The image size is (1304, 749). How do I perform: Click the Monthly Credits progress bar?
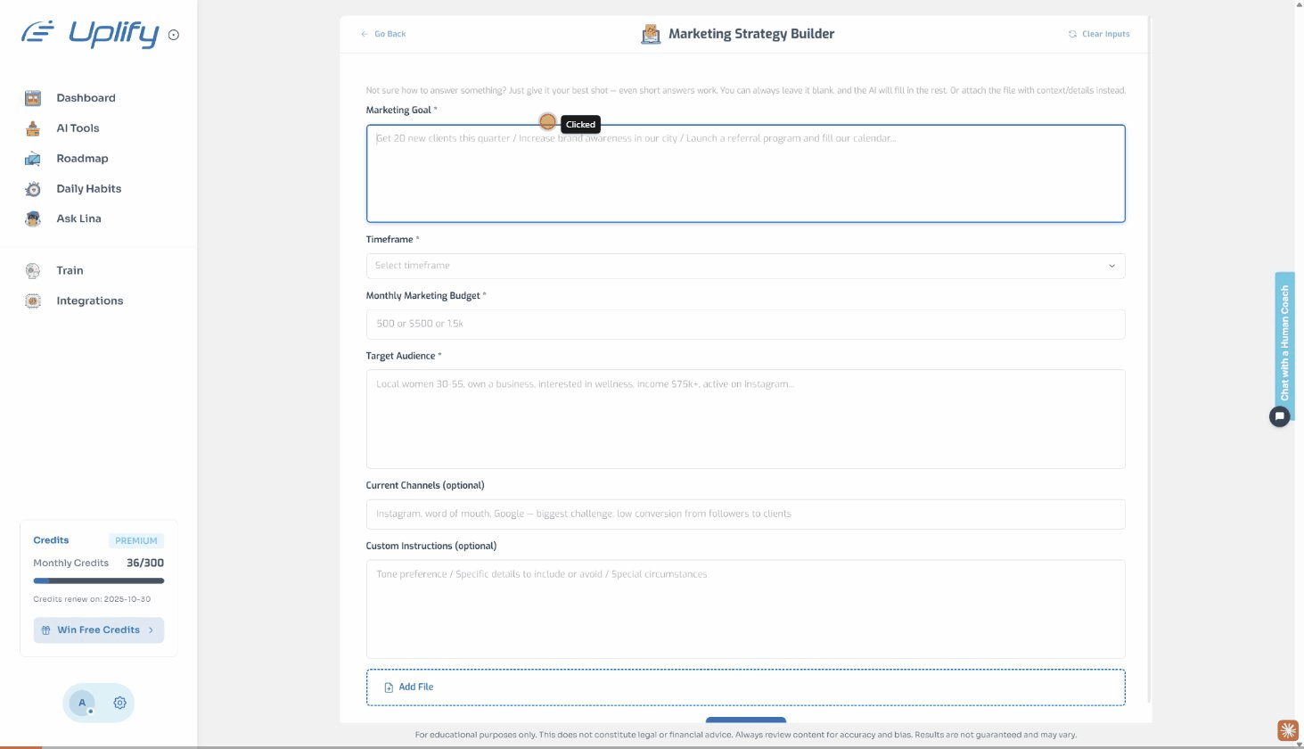(98, 580)
